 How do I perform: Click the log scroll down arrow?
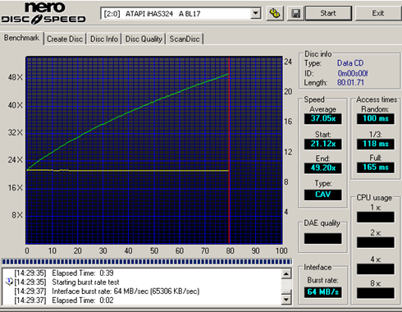pyautogui.click(x=286, y=300)
